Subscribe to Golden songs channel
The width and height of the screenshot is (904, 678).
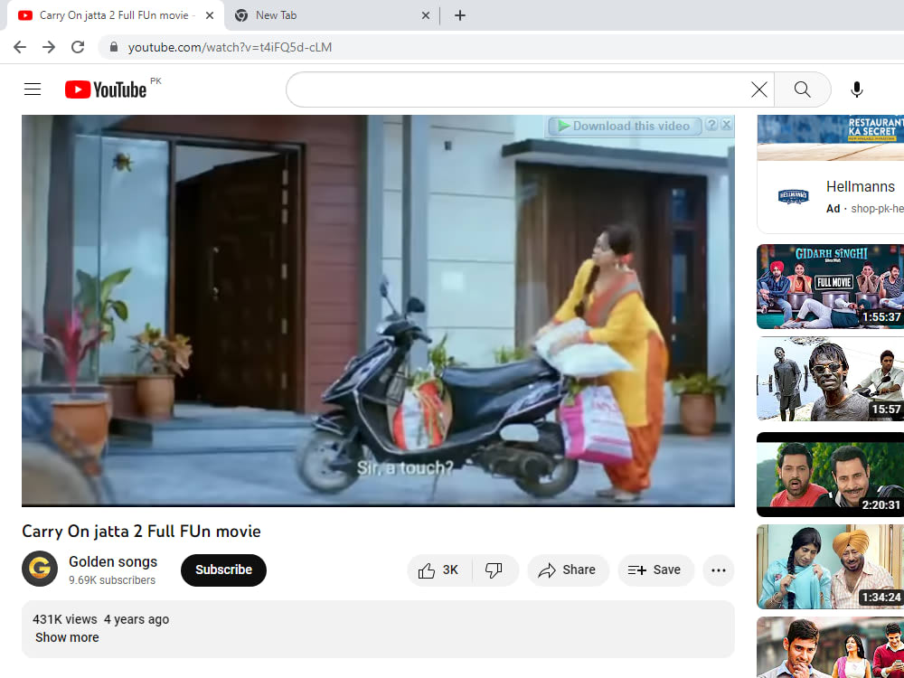(223, 570)
